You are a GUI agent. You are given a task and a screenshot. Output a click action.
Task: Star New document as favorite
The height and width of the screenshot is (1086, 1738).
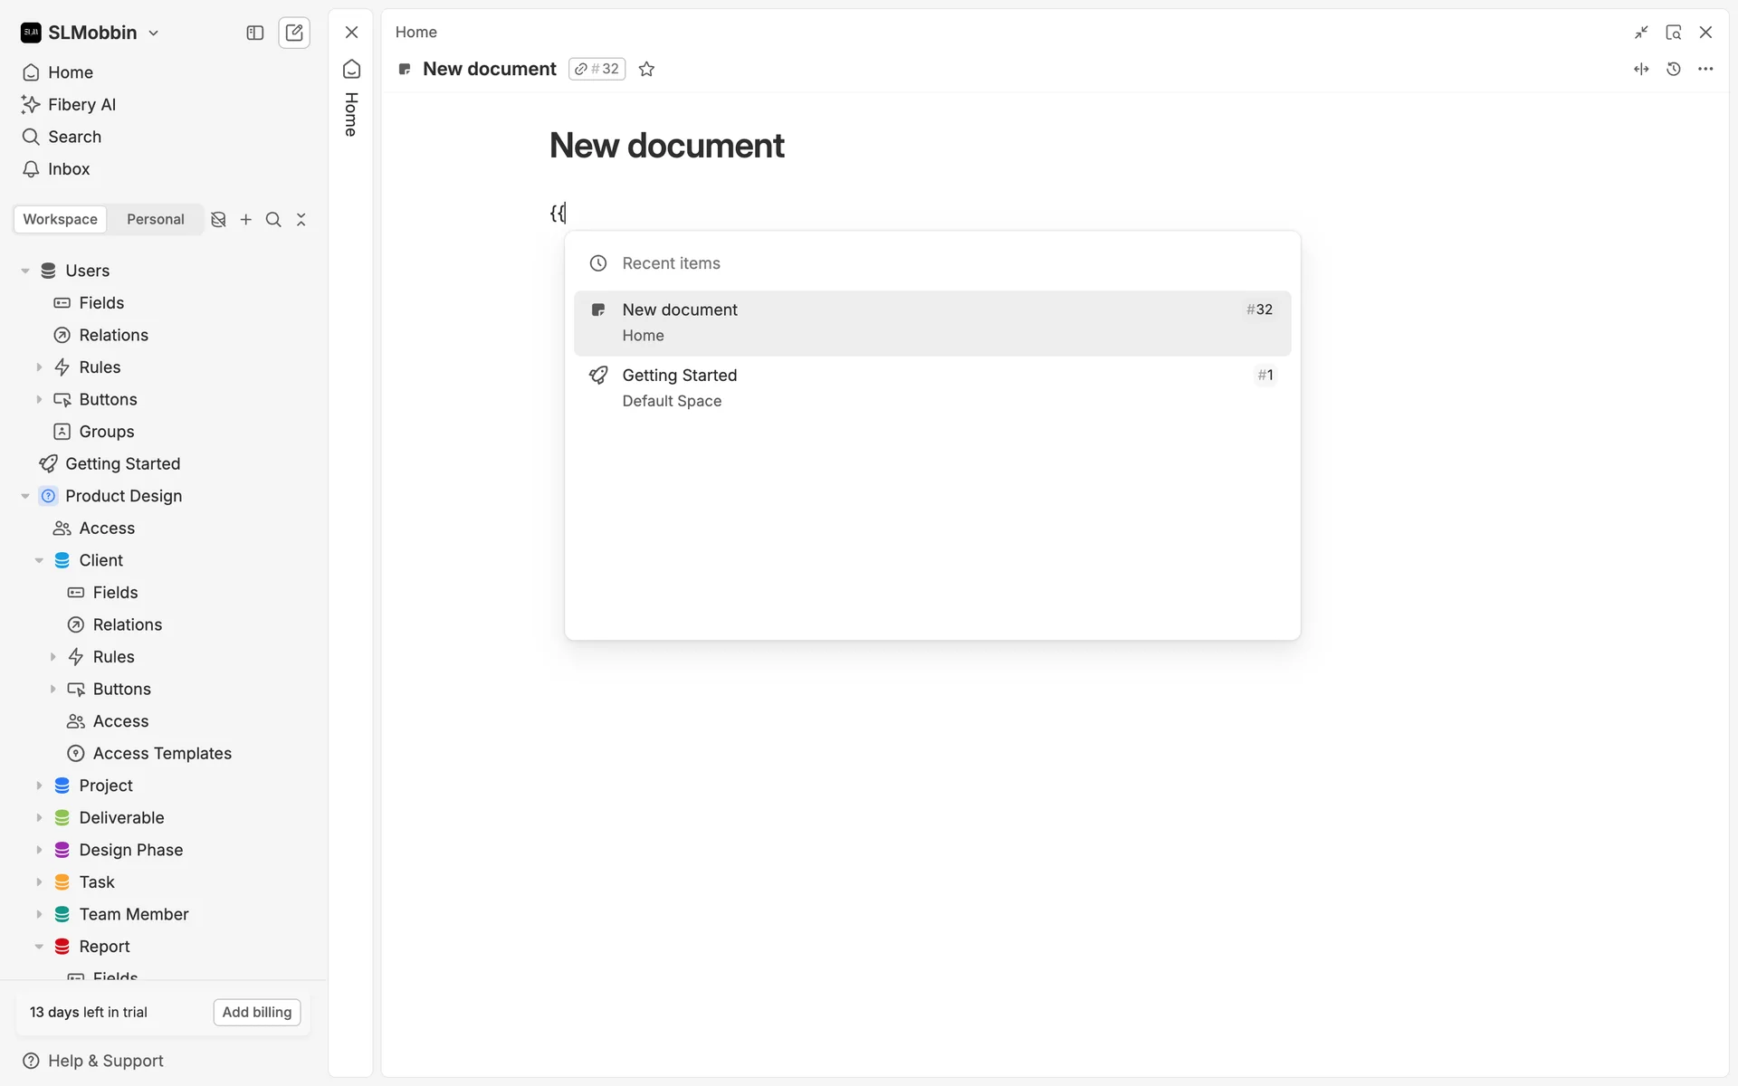click(646, 69)
